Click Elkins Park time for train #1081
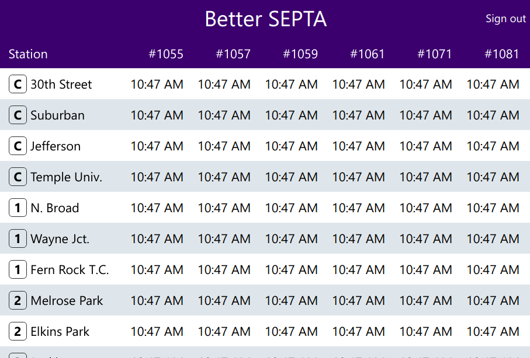530x358 pixels. click(x=493, y=332)
